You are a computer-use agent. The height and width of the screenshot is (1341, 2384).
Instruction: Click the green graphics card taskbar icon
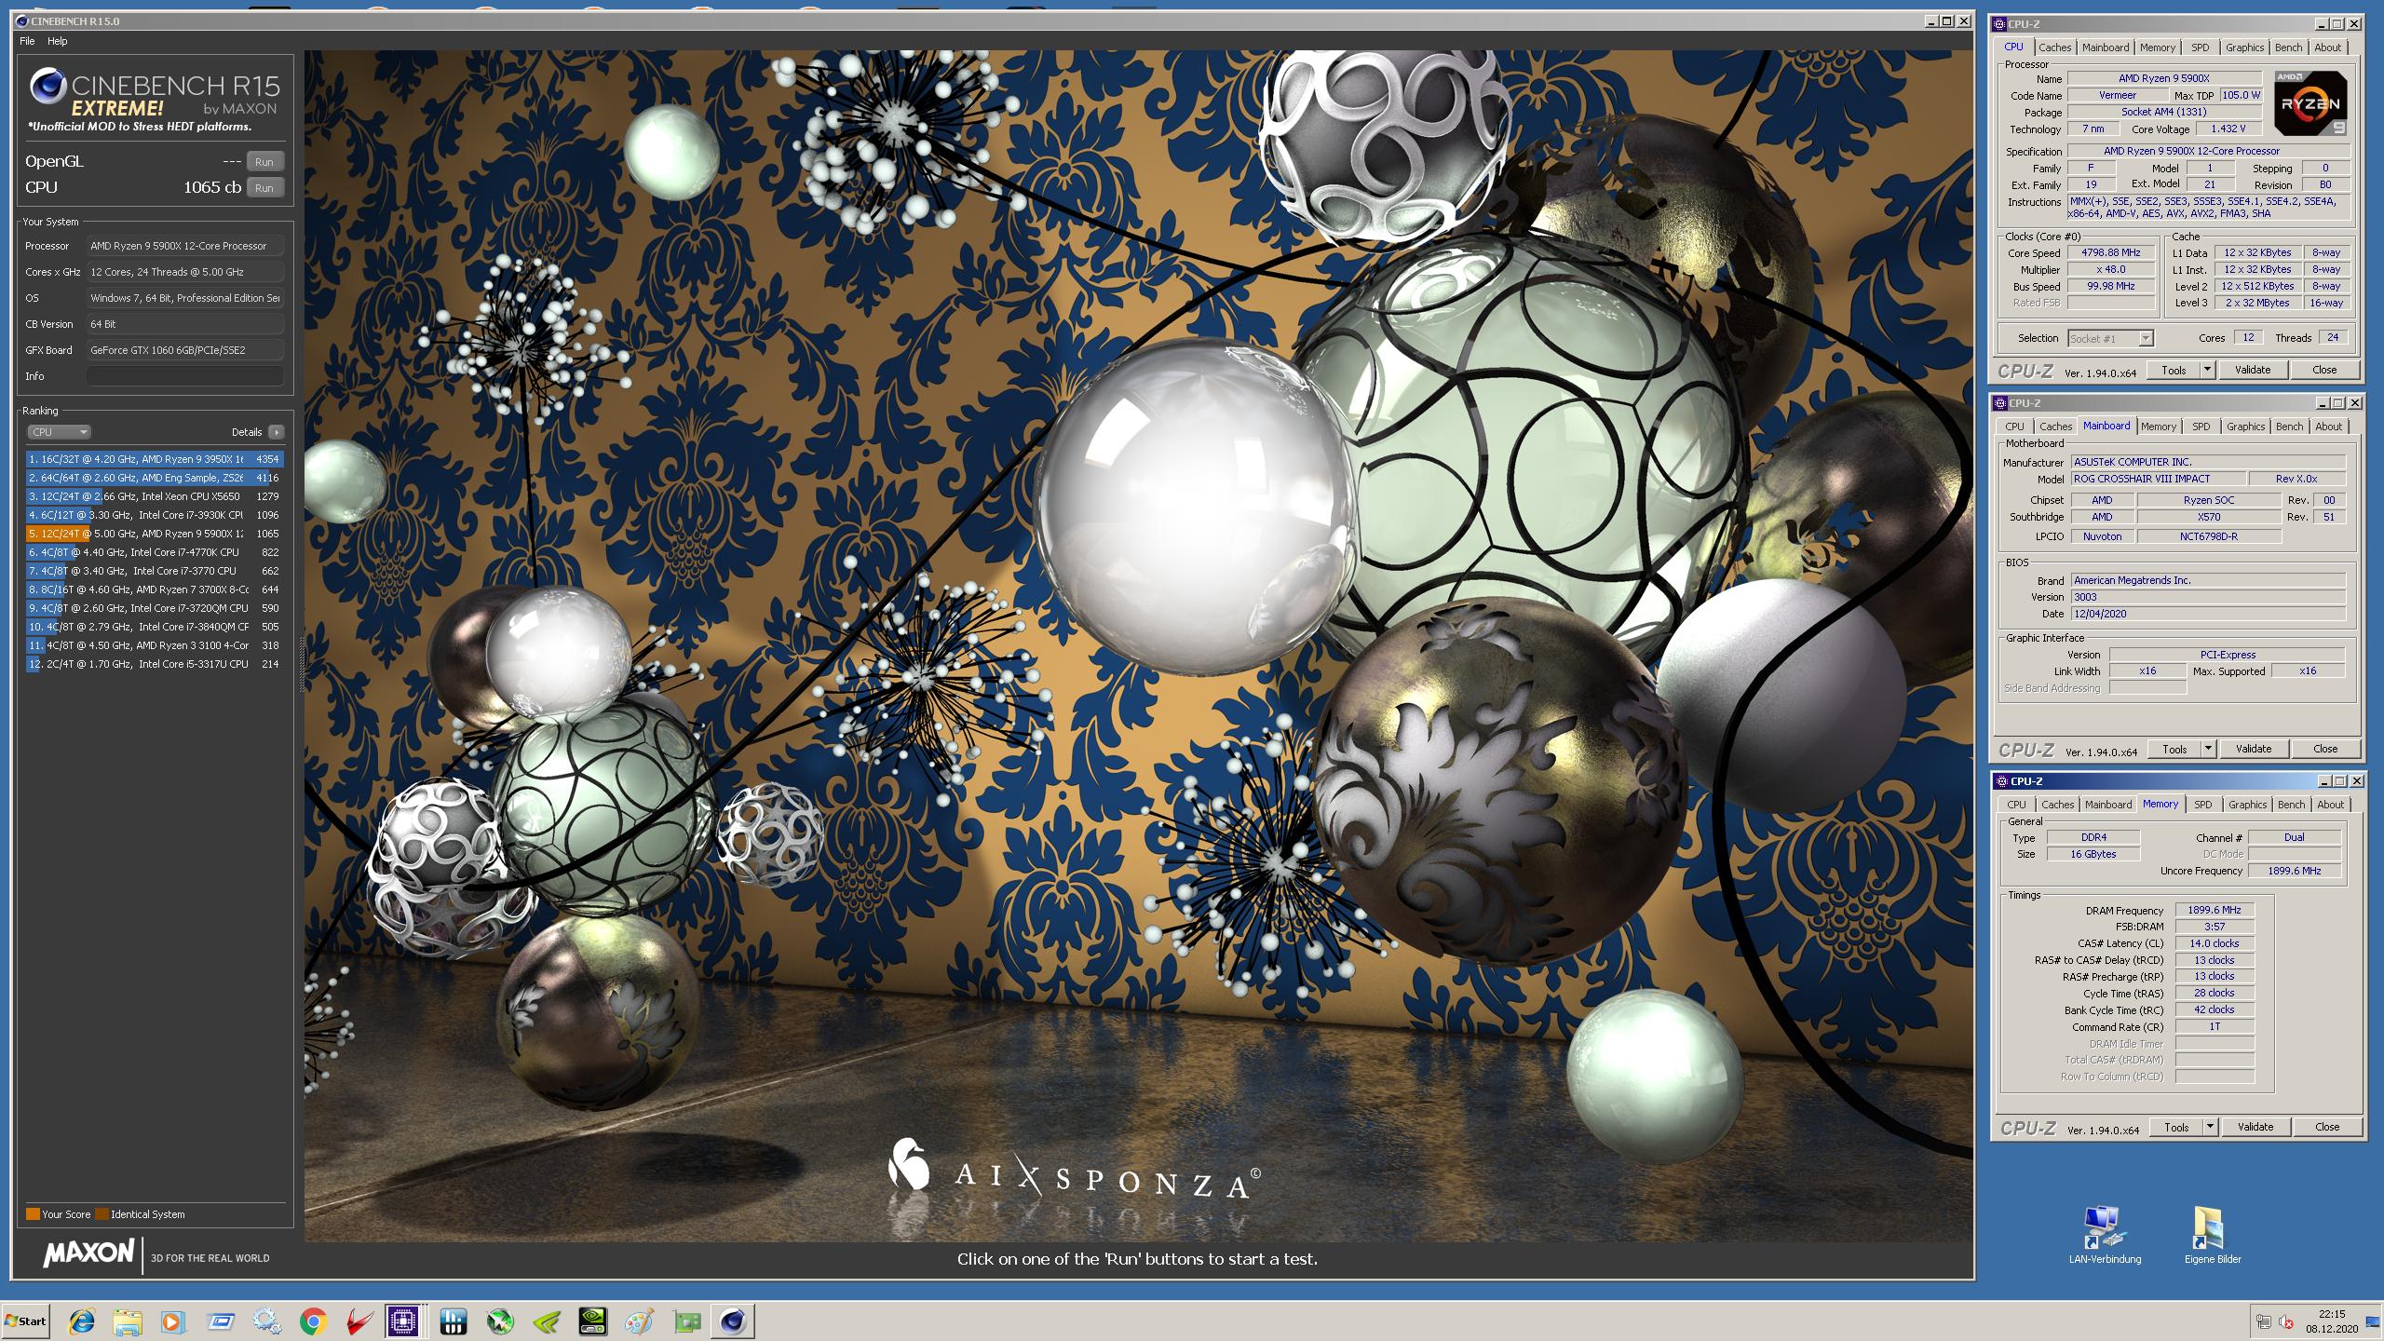pyautogui.click(x=687, y=1321)
